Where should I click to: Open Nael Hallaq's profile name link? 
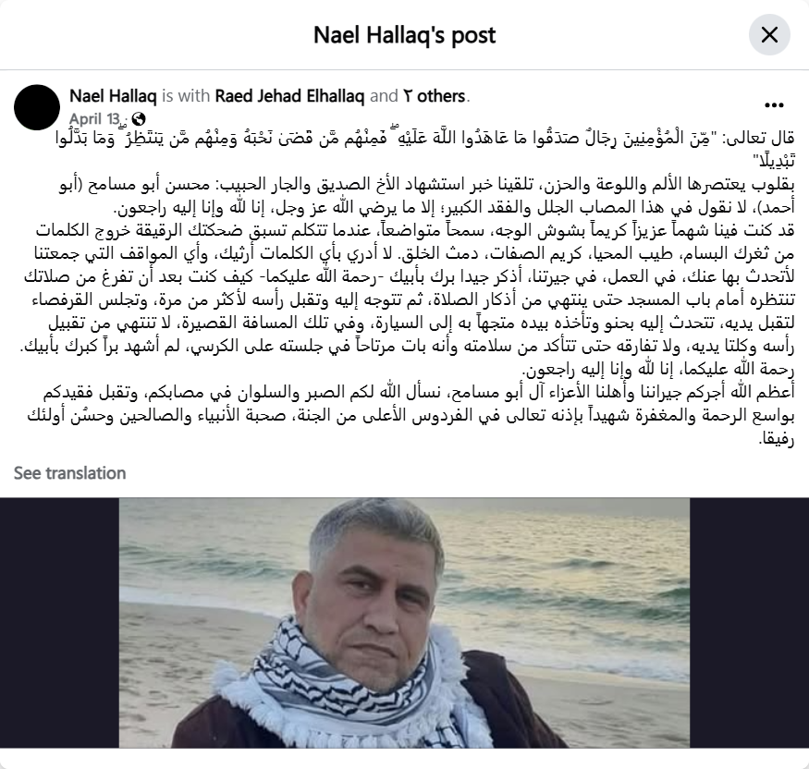pyautogui.click(x=113, y=96)
